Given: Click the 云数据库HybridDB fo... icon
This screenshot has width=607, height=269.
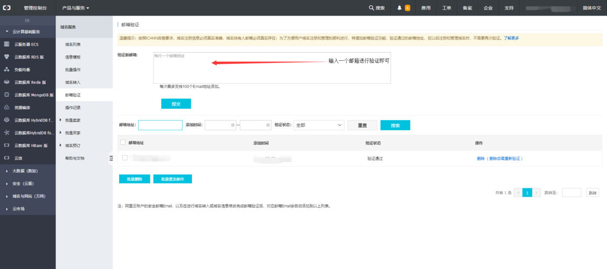Looking at the screenshot, I should click(6, 132).
